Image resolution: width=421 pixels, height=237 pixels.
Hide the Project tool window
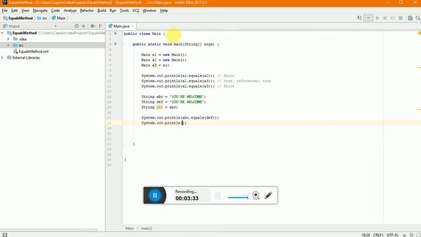click(101, 26)
